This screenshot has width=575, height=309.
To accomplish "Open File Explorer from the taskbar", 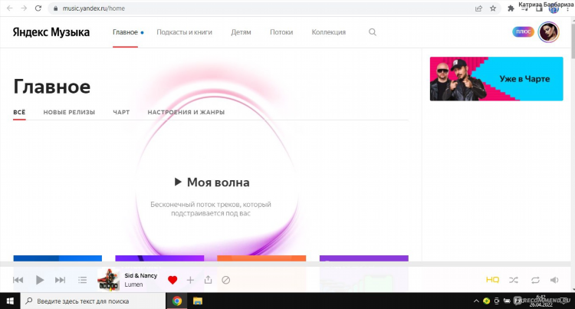I will [x=198, y=301].
